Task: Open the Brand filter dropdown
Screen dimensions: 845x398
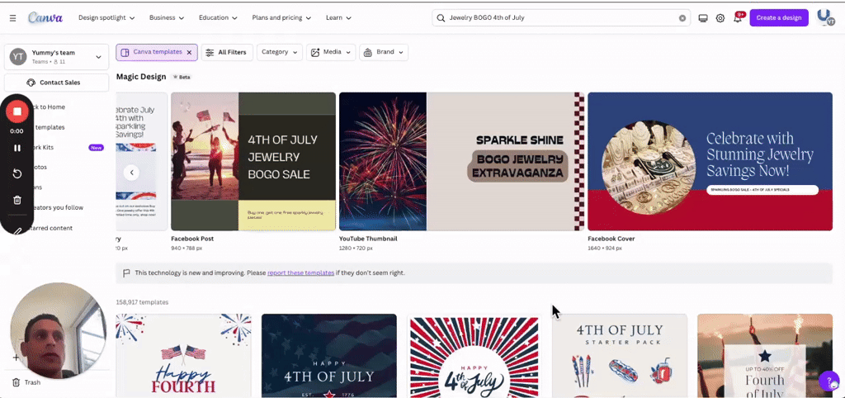Action: pos(384,52)
